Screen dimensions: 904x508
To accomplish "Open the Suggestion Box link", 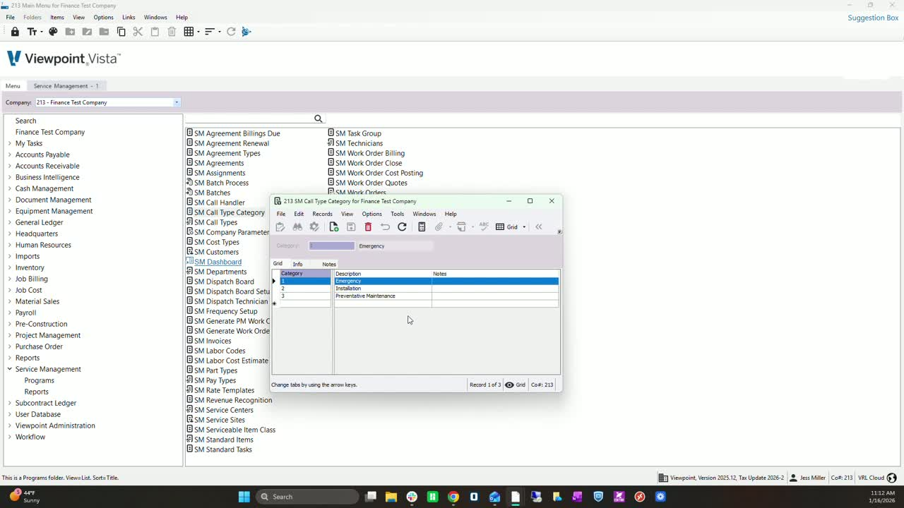I will [873, 18].
